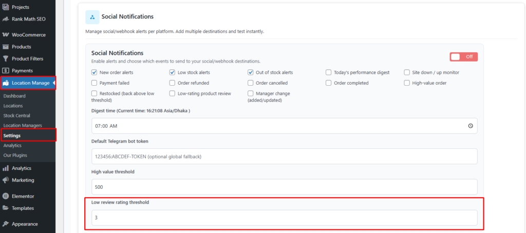This screenshot has width=526, height=233.
Task: Click the Products box icon
Action: (6, 47)
